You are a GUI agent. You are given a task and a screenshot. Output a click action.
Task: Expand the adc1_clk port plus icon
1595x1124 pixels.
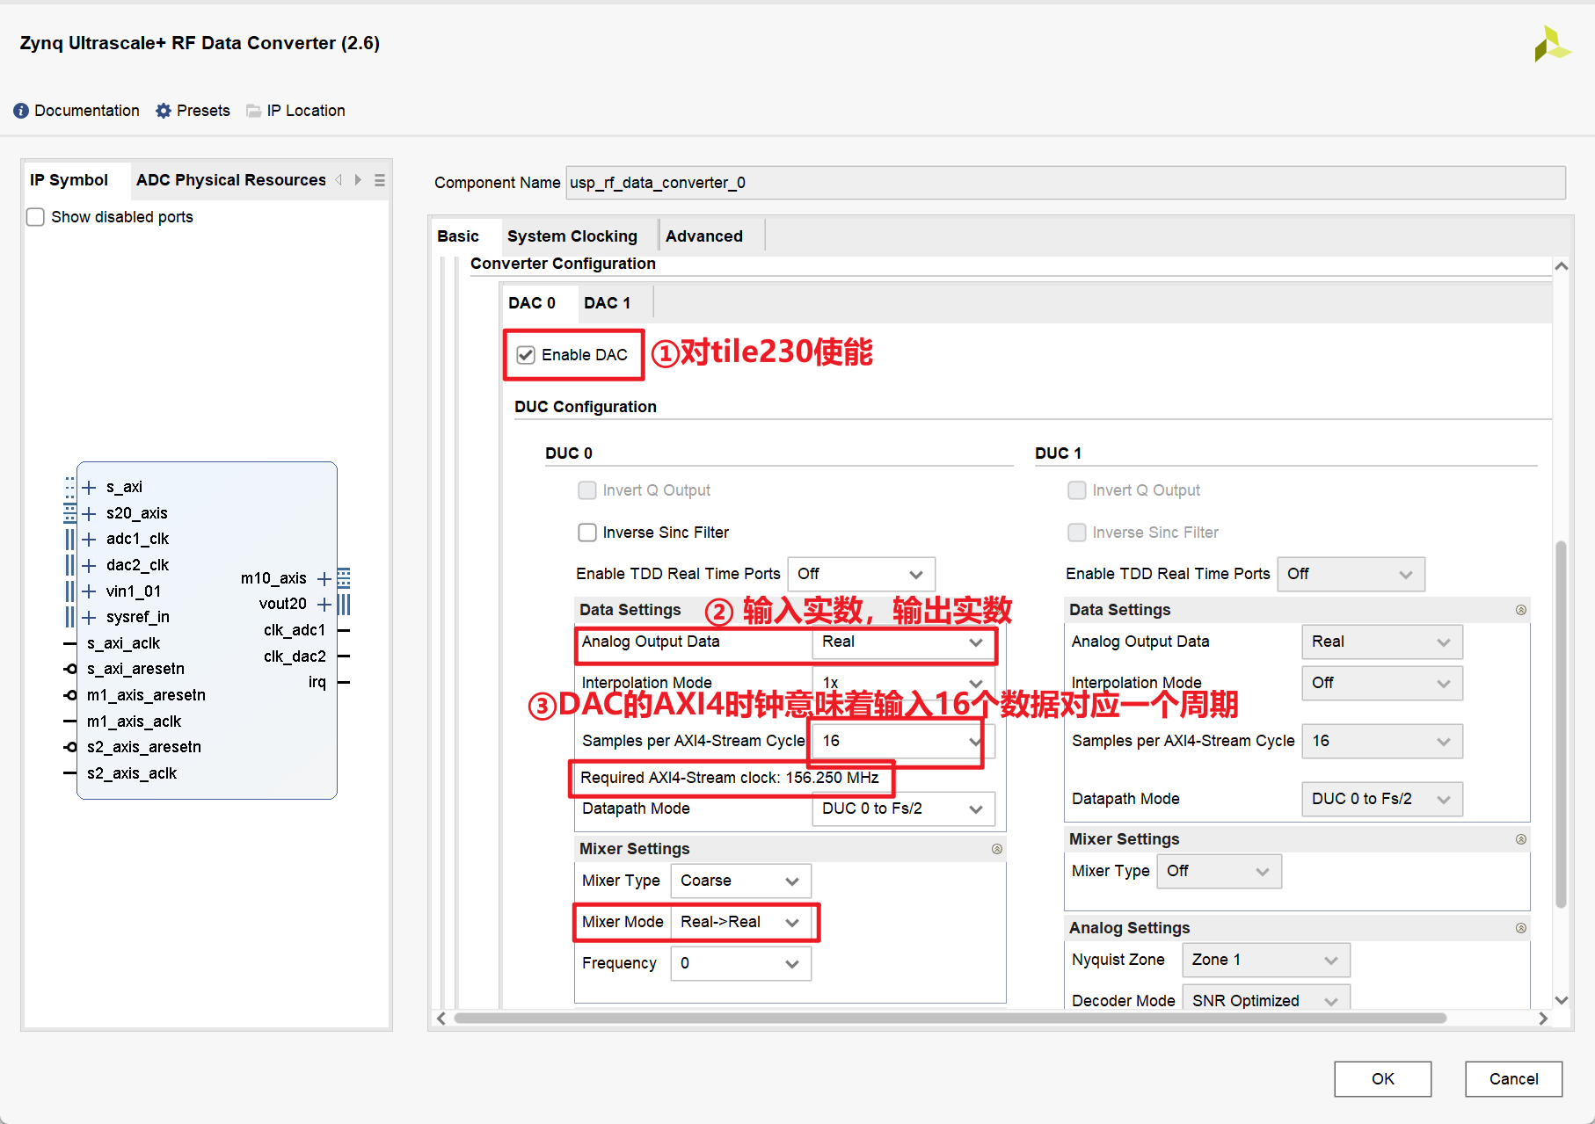[89, 540]
